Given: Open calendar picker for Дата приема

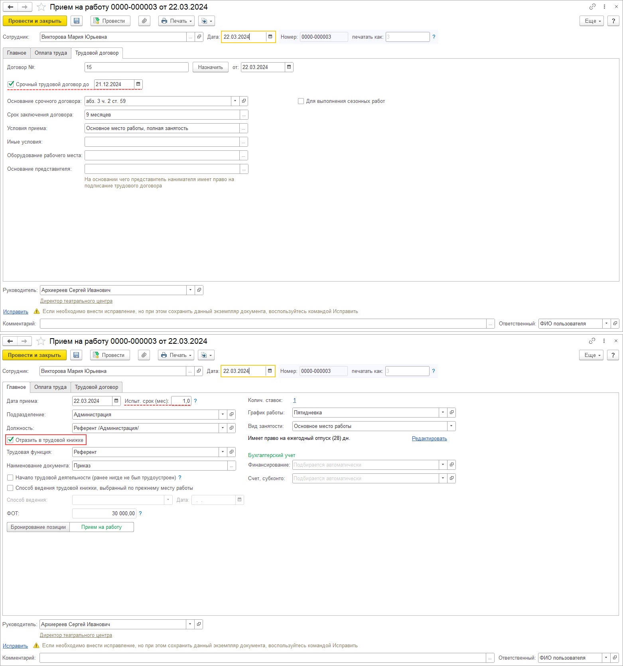Looking at the screenshot, I should click(x=116, y=401).
